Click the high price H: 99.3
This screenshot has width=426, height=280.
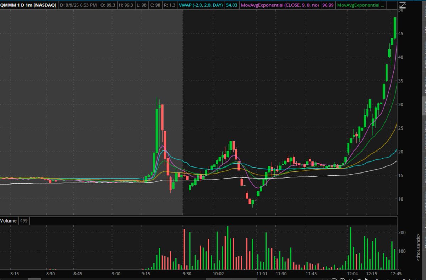127,5
